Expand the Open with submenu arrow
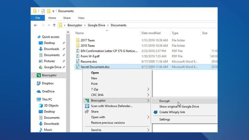Viewport: 249px width, 140px height. click(x=148, y=117)
